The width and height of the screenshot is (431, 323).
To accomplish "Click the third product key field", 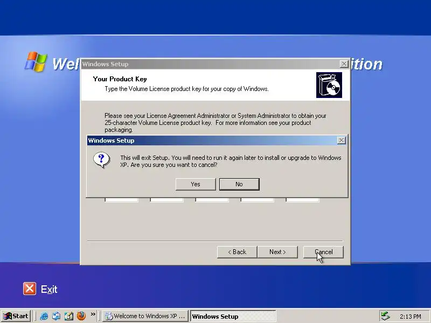I will 212,200.
